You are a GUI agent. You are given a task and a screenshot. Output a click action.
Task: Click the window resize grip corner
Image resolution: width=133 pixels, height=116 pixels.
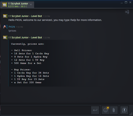131,114
